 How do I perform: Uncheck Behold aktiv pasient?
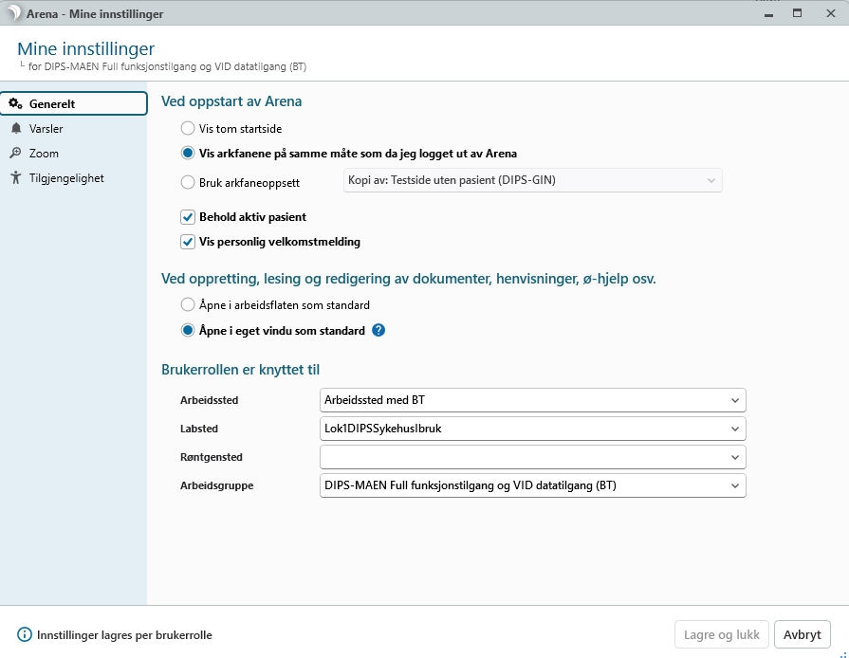188,217
